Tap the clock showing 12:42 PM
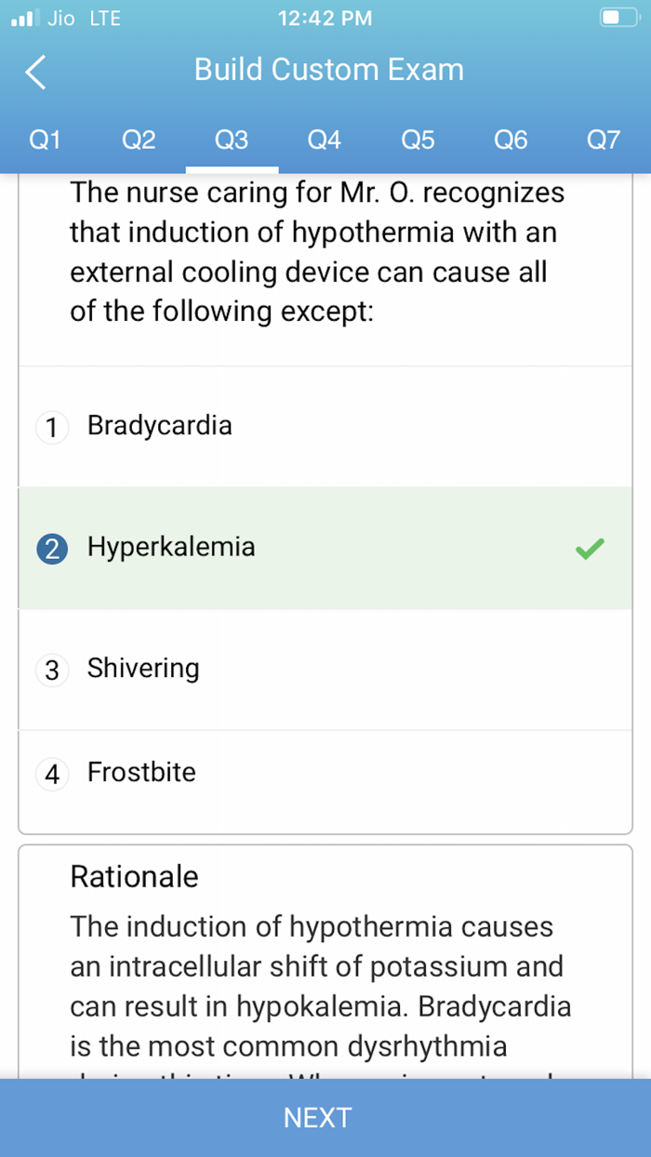The width and height of the screenshot is (651, 1157). point(325,17)
